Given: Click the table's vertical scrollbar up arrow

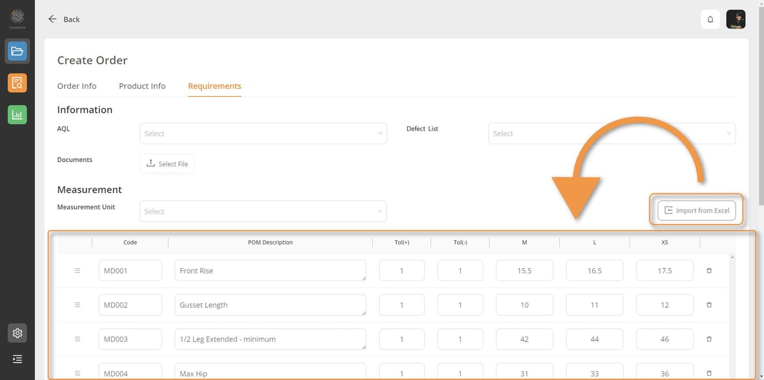Looking at the screenshot, I should [733, 257].
